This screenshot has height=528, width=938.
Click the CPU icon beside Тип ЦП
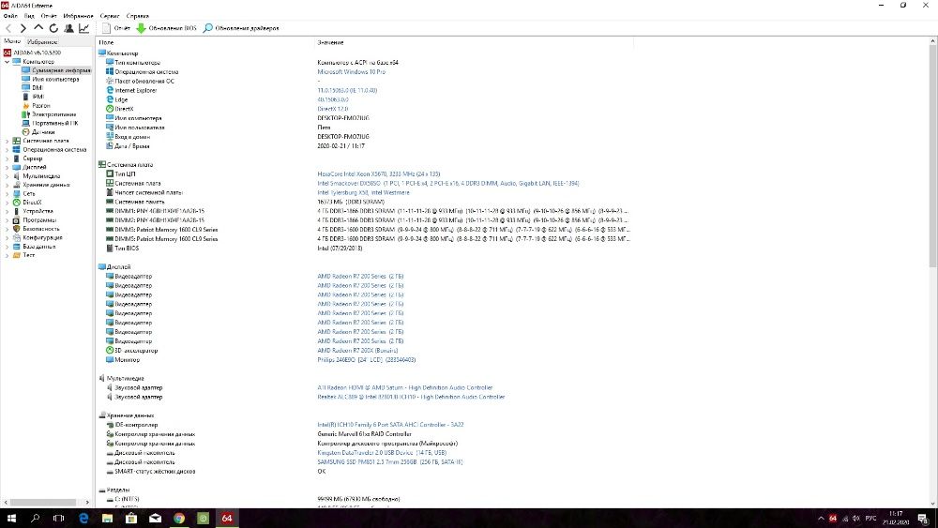click(110, 174)
